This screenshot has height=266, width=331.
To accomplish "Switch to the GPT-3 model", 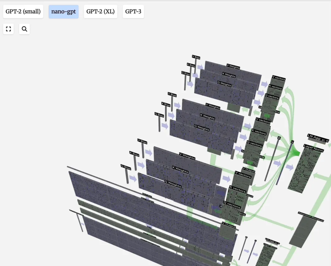I will pos(133,12).
